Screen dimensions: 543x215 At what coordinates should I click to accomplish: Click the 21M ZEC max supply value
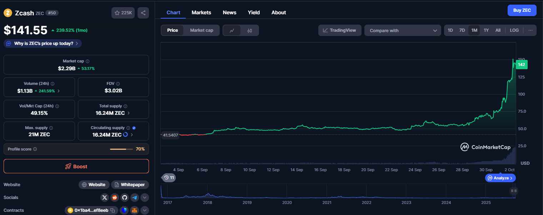pyautogui.click(x=39, y=135)
